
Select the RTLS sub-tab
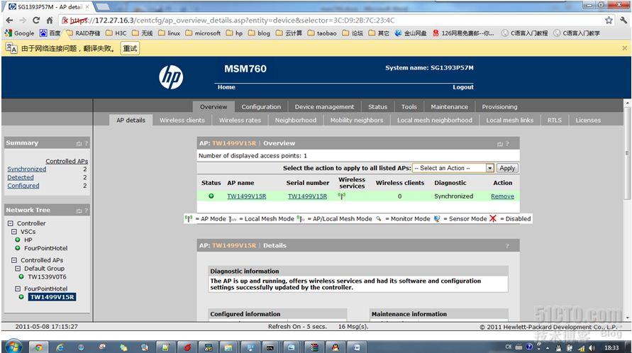(x=554, y=120)
